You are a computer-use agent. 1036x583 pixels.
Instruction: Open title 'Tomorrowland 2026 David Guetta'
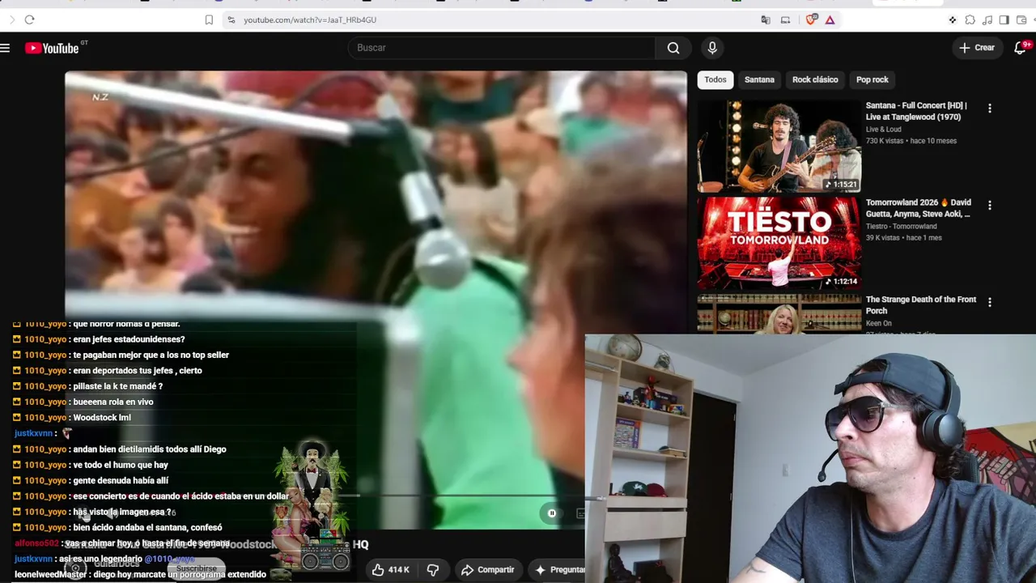919,208
